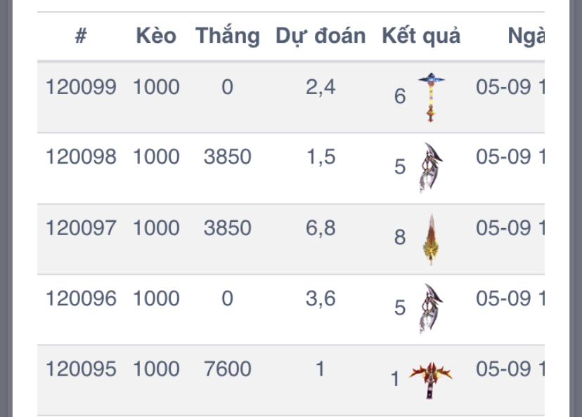
Task: Click the 7600 winnings value
Action: click(x=227, y=369)
